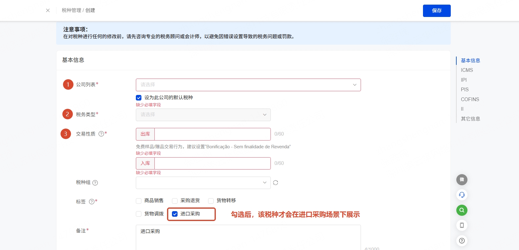This screenshot has width=519, height=250.
Task: Click 税种管理 breadcrumb link
Action: tap(71, 10)
